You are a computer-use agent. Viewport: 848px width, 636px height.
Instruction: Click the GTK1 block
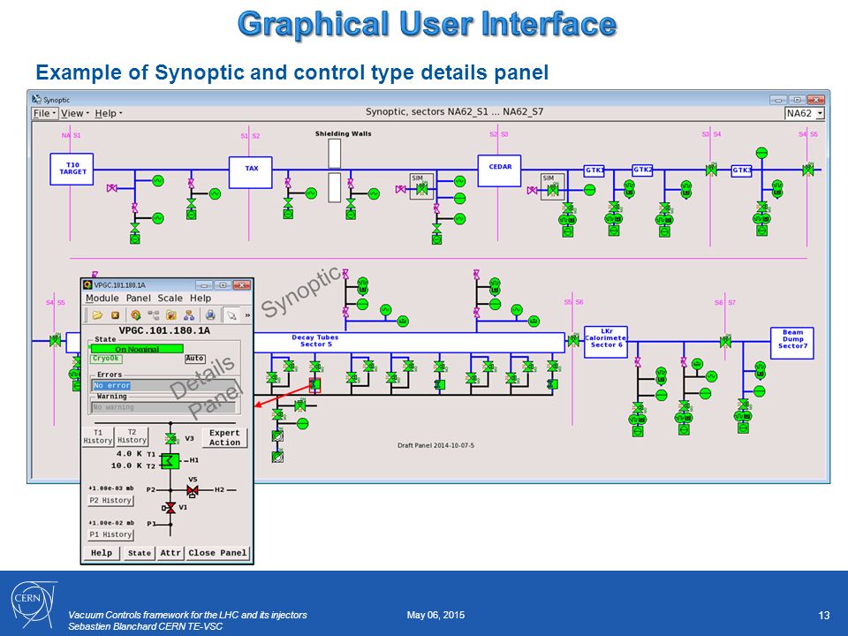(594, 170)
